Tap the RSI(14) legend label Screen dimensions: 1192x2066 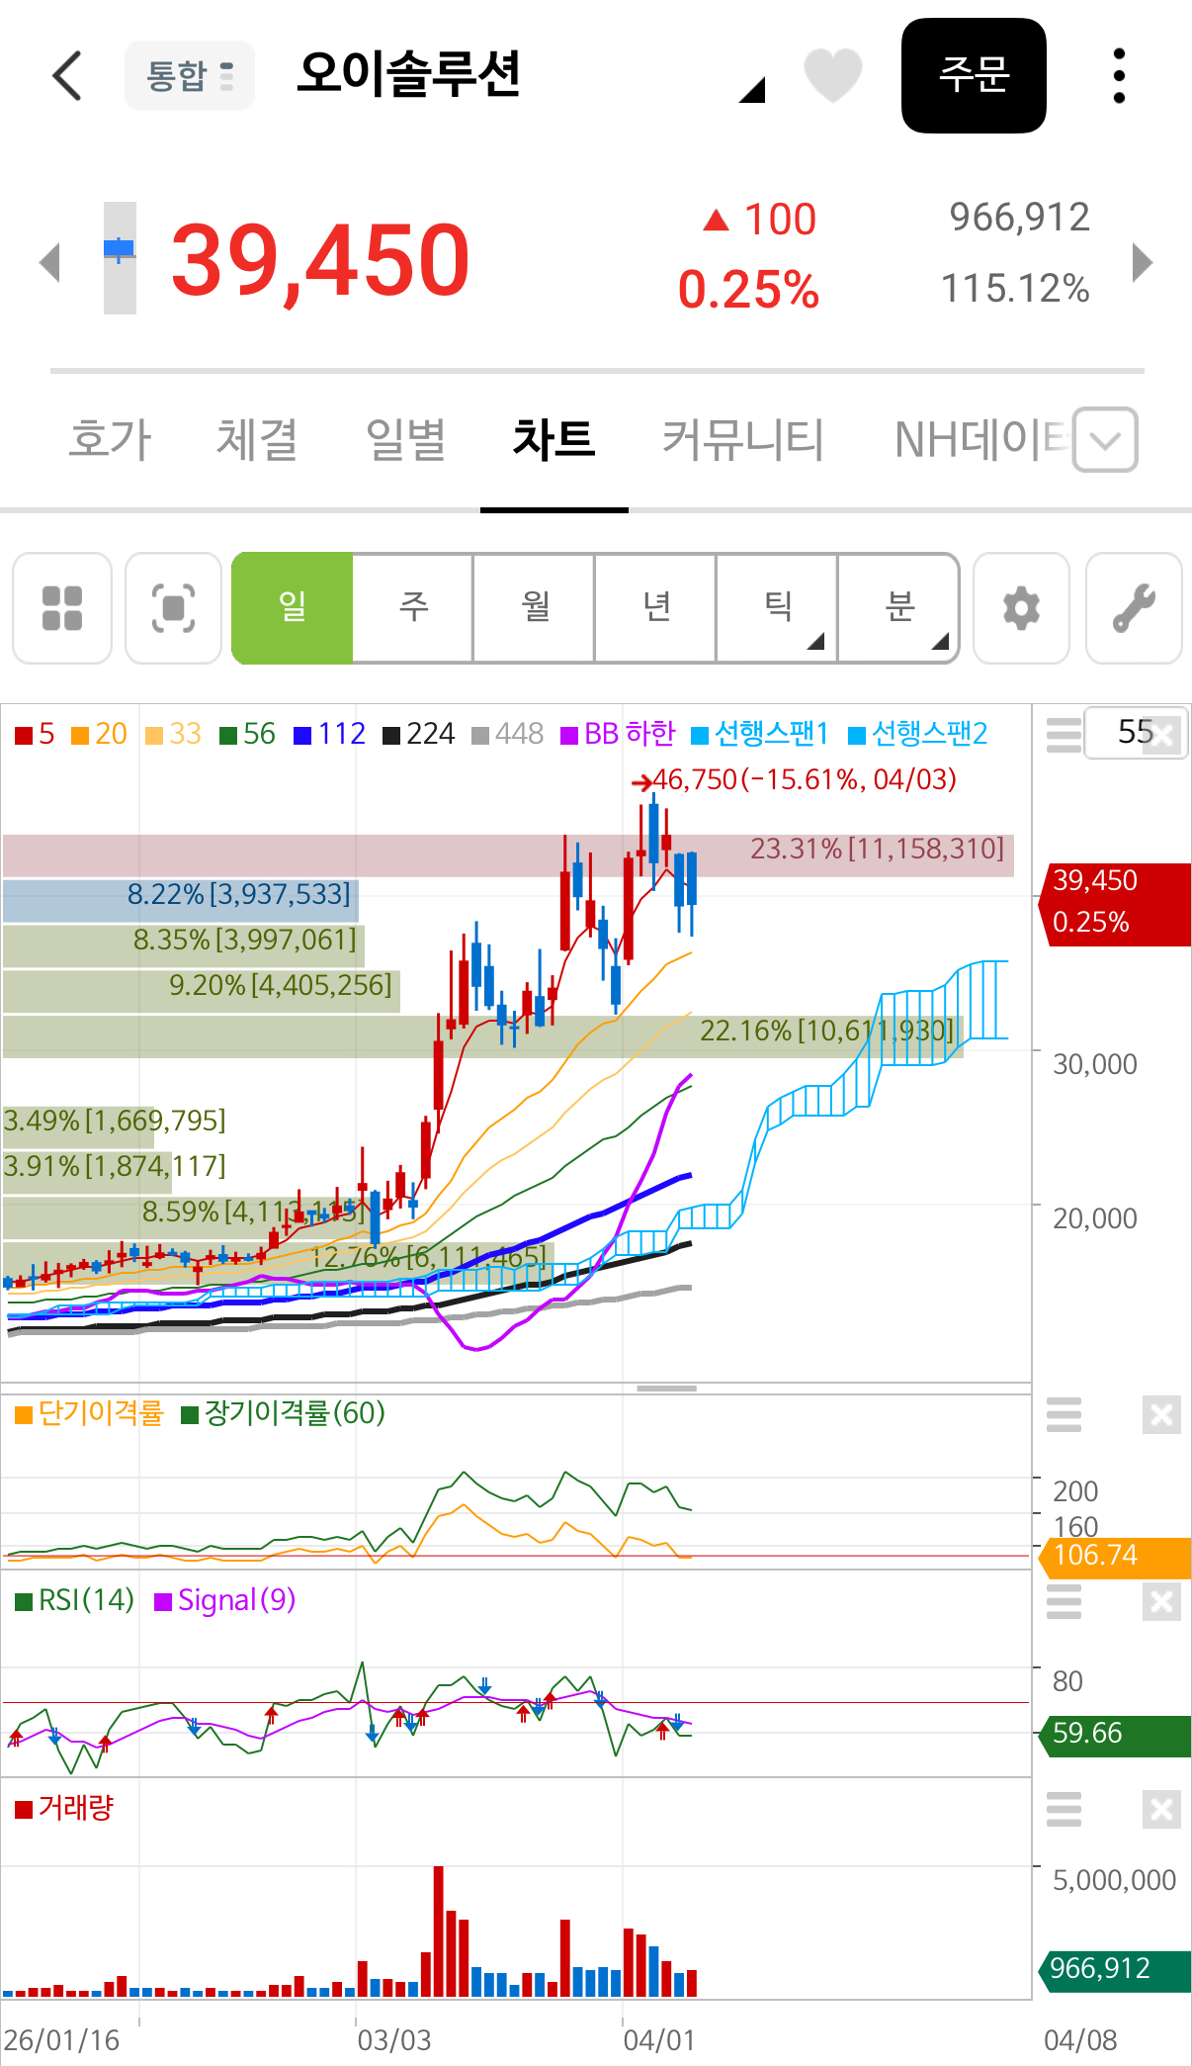(86, 1600)
